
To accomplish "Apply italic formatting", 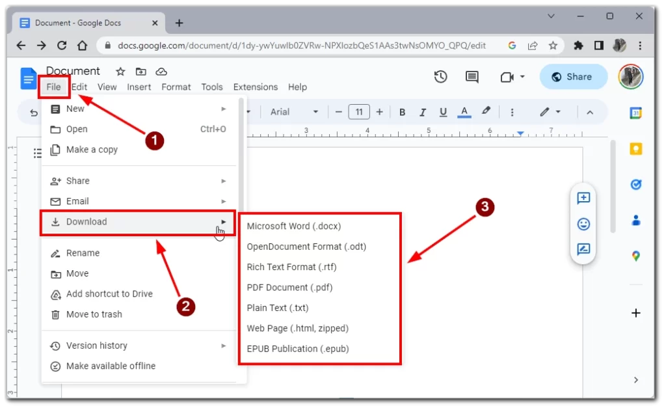I will coord(423,112).
